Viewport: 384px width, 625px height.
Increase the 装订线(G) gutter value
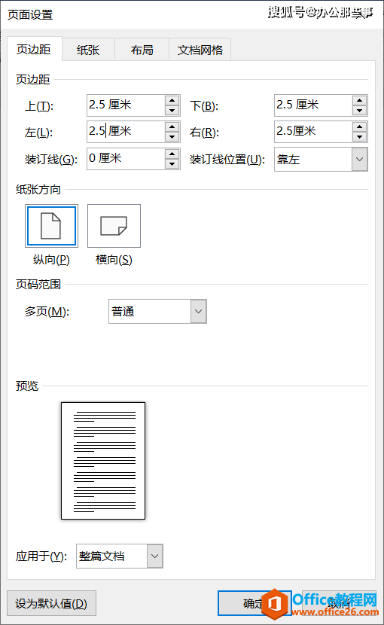[x=172, y=154]
